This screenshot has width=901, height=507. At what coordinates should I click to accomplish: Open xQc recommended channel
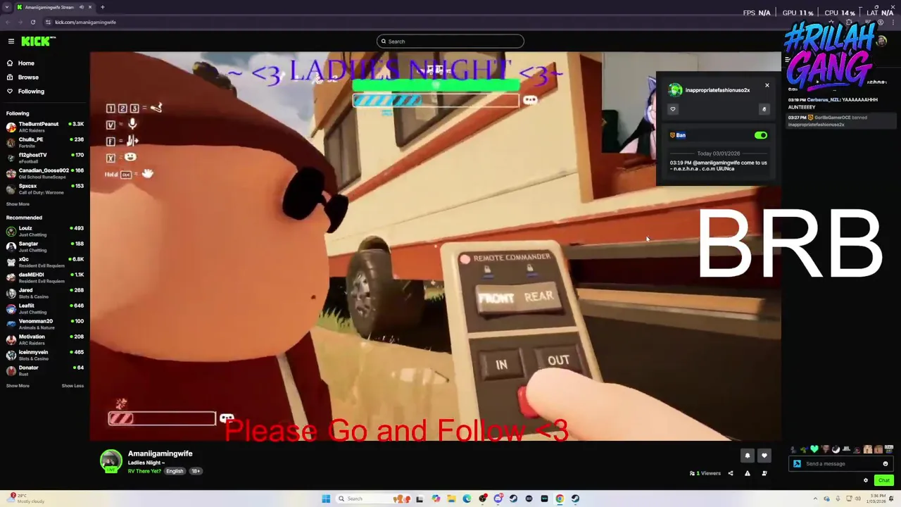pos(45,262)
